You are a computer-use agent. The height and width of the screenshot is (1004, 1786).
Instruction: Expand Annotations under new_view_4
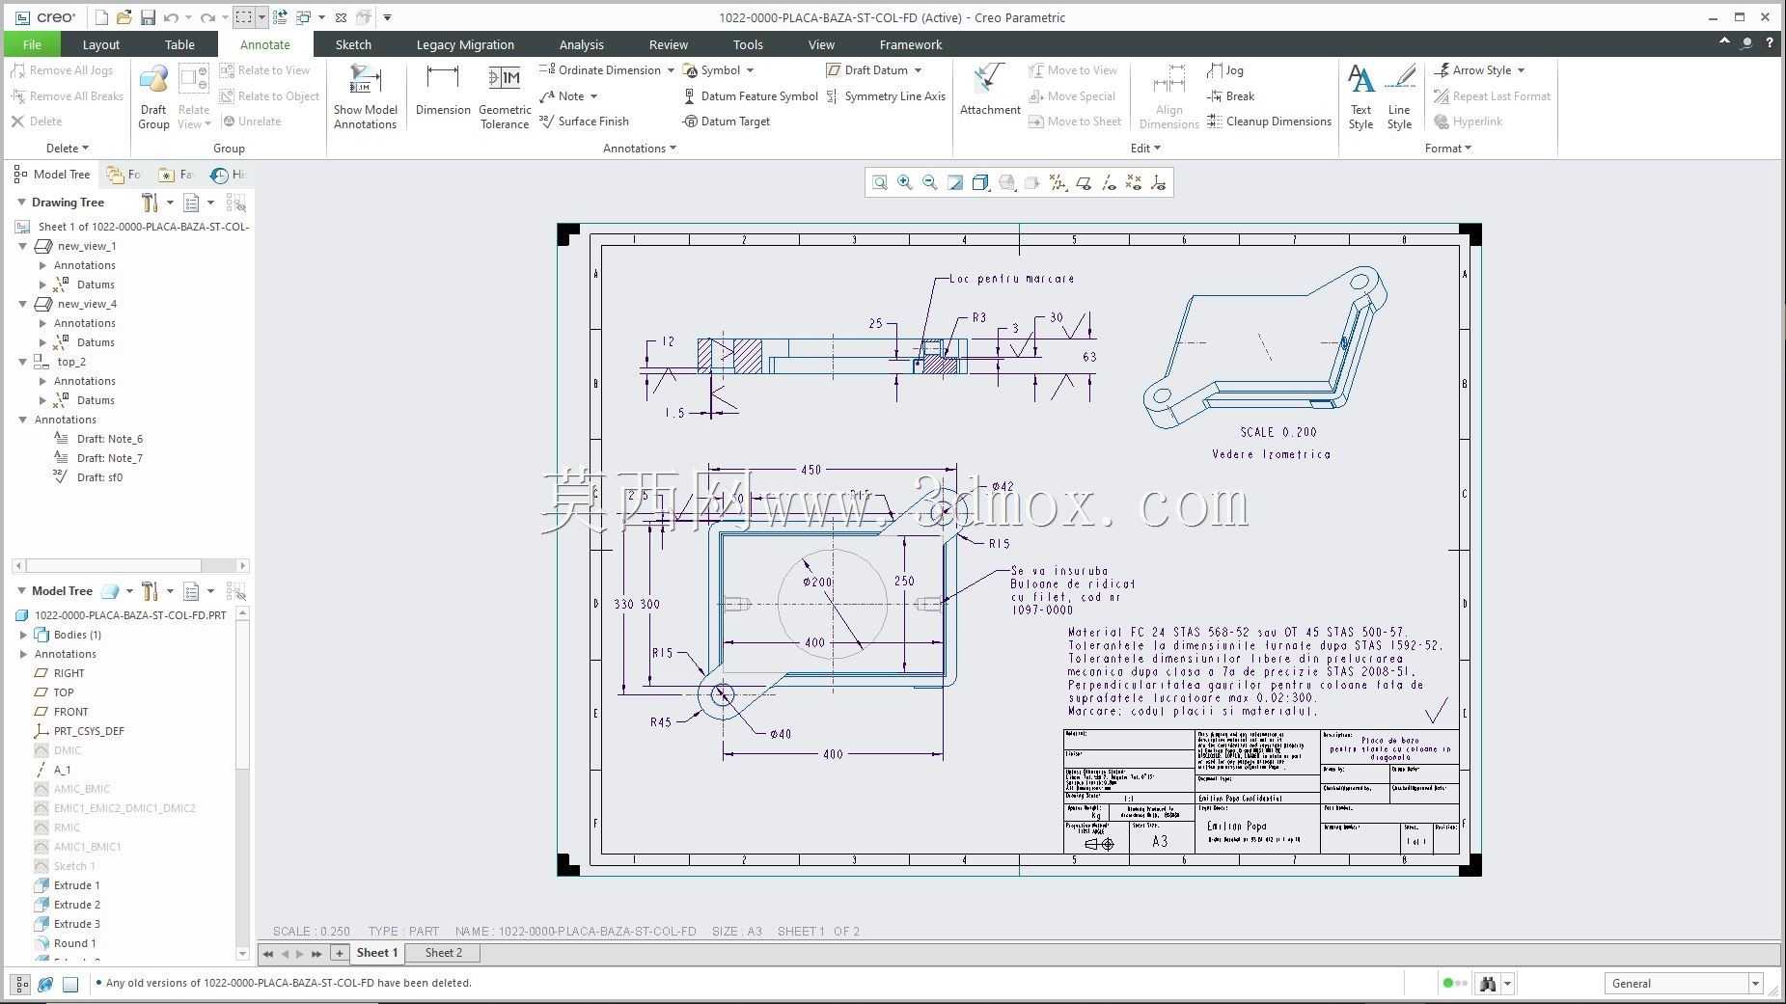tap(42, 323)
